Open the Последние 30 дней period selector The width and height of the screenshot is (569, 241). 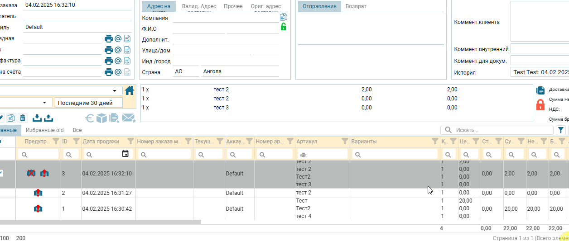[x=89, y=103]
